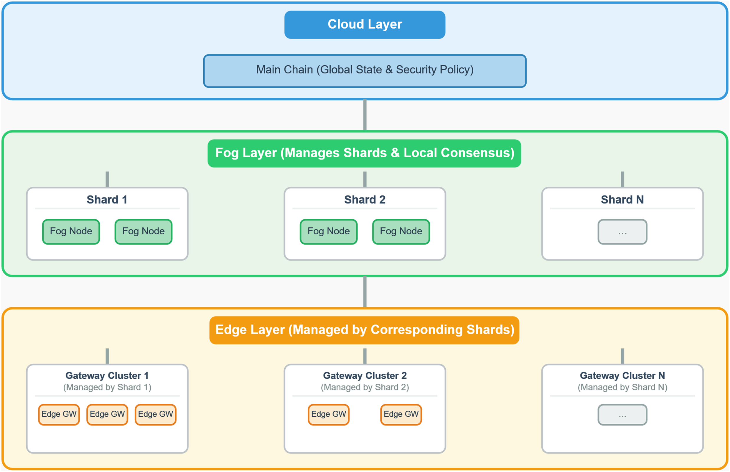730x472 pixels.
Task: Click the Edge Layer title banner
Action: coord(364,330)
